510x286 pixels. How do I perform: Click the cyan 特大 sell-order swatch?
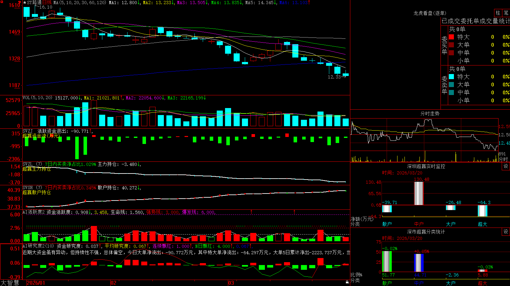451,77
